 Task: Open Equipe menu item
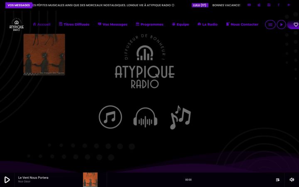click(180, 24)
